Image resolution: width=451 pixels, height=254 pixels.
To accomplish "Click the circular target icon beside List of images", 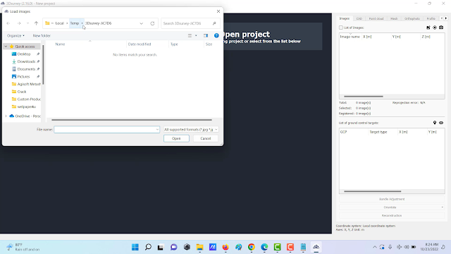I will tap(435, 28).
